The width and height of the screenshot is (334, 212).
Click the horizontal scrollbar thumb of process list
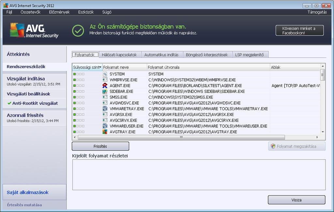point(181,137)
